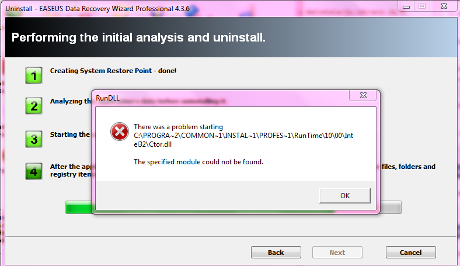Close the RunDLL error dialog

[x=363, y=95]
